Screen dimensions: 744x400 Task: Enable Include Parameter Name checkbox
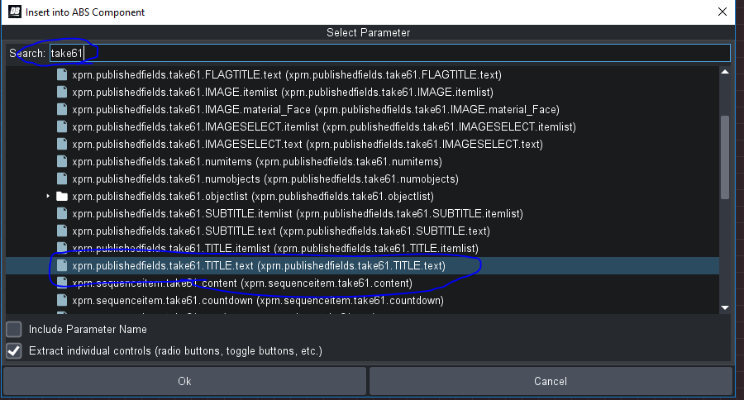point(14,329)
